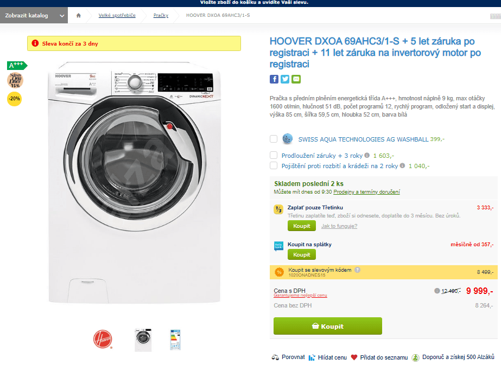
Task: Go to home page icon
Action: pos(79,15)
